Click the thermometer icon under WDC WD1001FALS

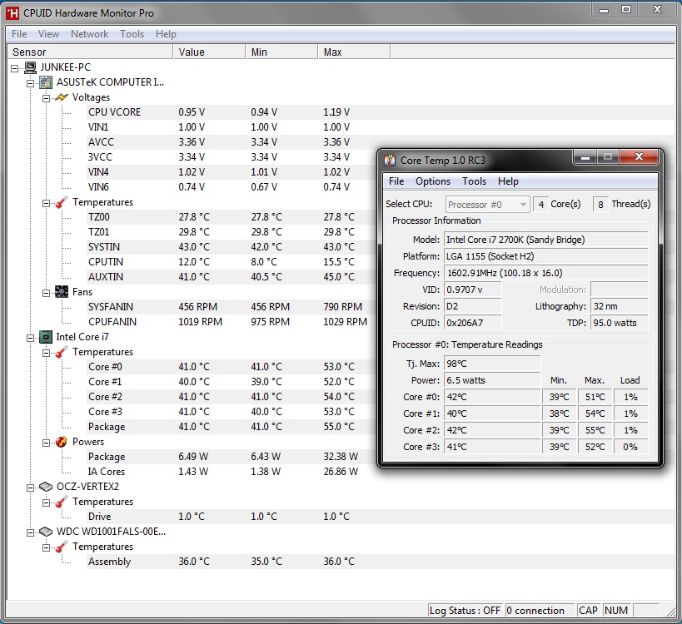[62, 547]
